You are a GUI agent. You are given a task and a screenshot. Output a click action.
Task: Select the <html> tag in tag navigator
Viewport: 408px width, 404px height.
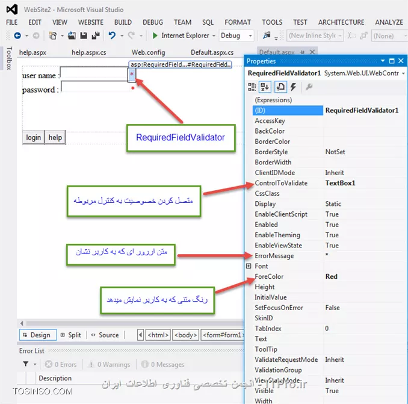tap(158, 335)
